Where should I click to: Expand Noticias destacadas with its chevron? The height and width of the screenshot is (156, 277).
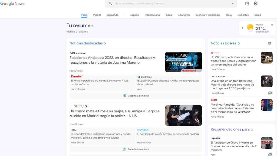point(105,43)
